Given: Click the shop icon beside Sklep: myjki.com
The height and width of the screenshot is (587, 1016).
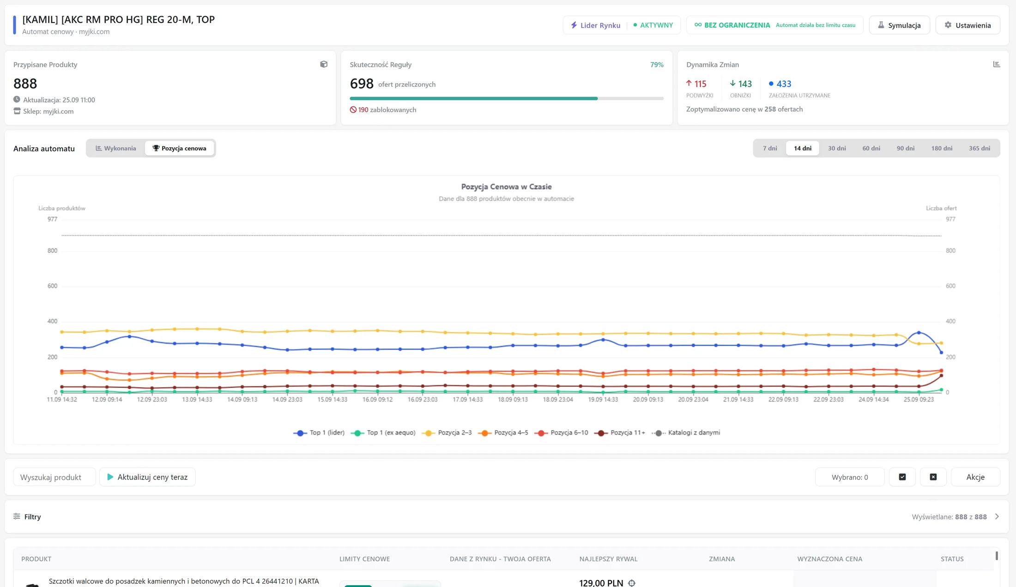Looking at the screenshot, I should (x=17, y=111).
